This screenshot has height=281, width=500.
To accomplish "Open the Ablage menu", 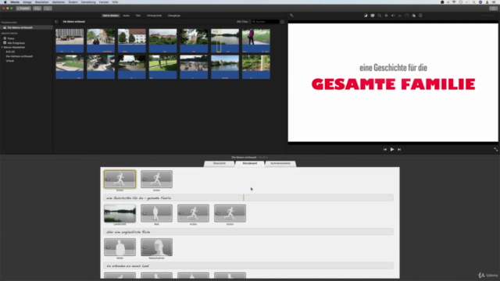I will (x=27, y=2).
